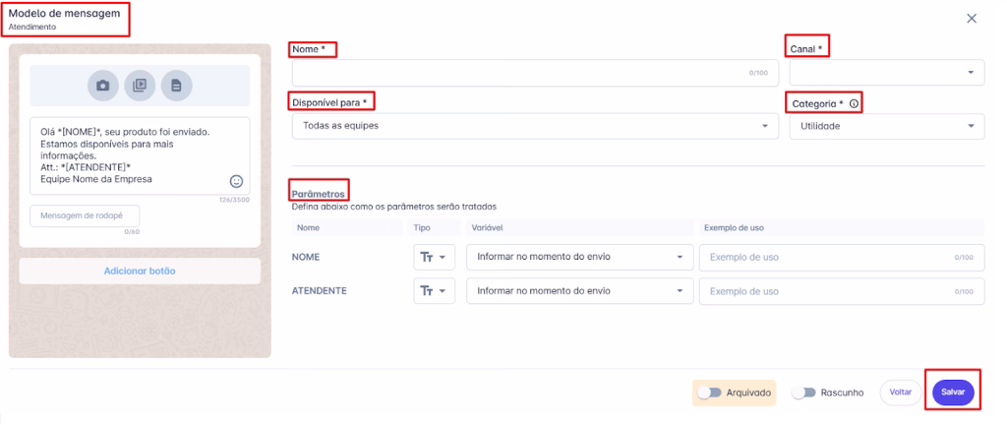Open the Canal dropdown

pos(886,73)
